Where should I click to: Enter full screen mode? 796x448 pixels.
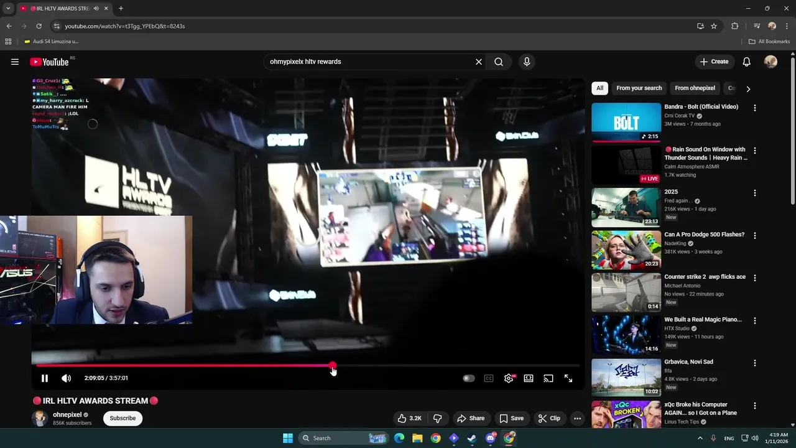568,378
